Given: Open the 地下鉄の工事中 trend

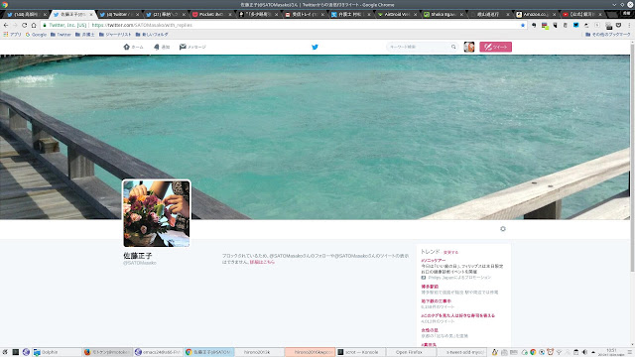Looking at the screenshot, I should coord(437,300).
